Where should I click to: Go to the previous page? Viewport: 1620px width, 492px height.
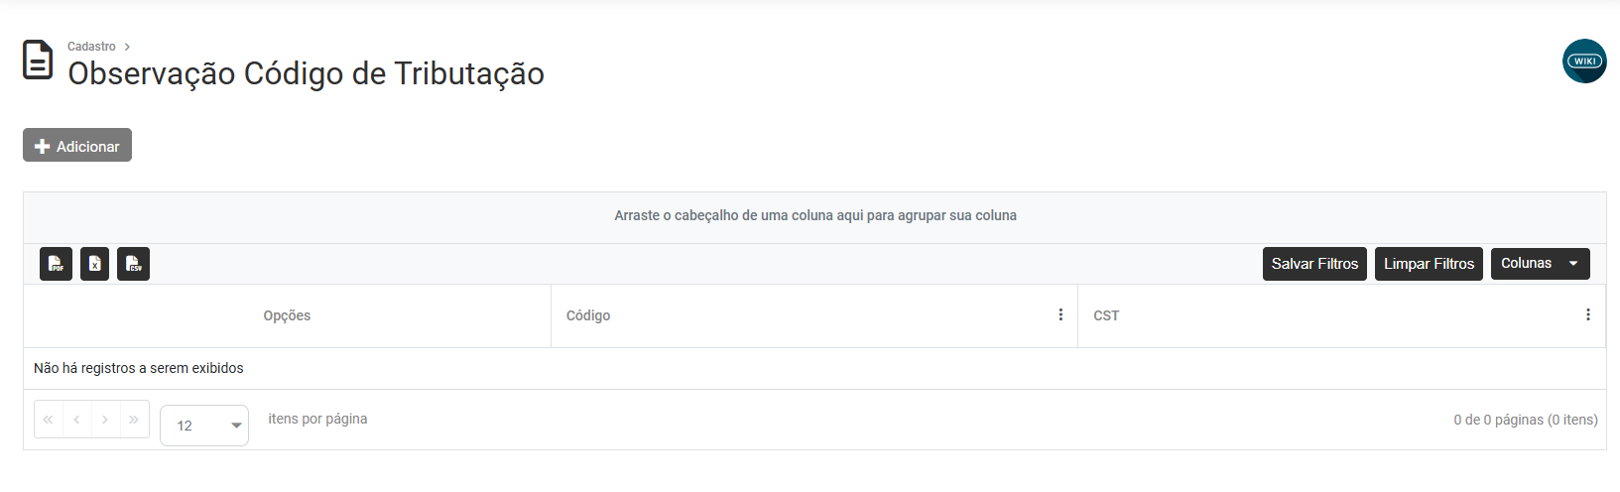[x=76, y=420]
